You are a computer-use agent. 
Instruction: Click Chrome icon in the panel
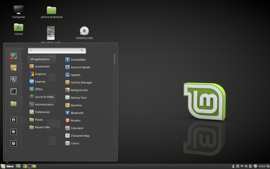pos(25,166)
